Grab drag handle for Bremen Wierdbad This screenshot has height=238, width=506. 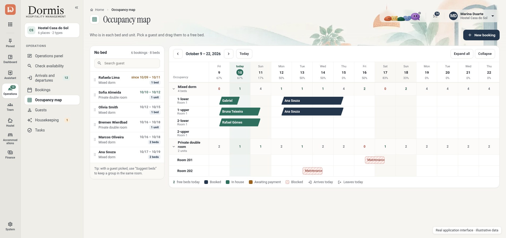pos(95,125)
